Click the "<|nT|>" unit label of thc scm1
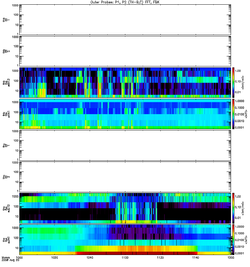Viewport: 250px width, 267px height. (246, 240)
